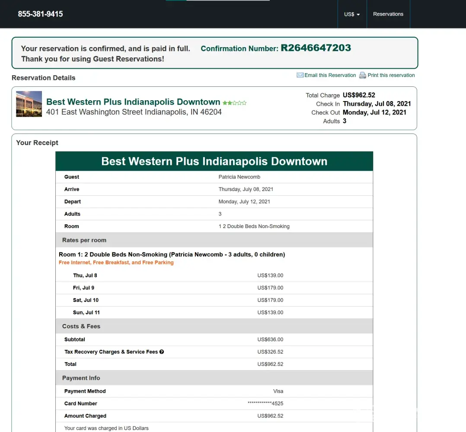Select the confirmation number R2646647203

316,48
